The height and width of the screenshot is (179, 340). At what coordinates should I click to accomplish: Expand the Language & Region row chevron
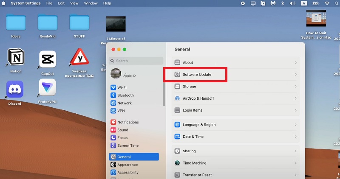[x=295, y=125]
